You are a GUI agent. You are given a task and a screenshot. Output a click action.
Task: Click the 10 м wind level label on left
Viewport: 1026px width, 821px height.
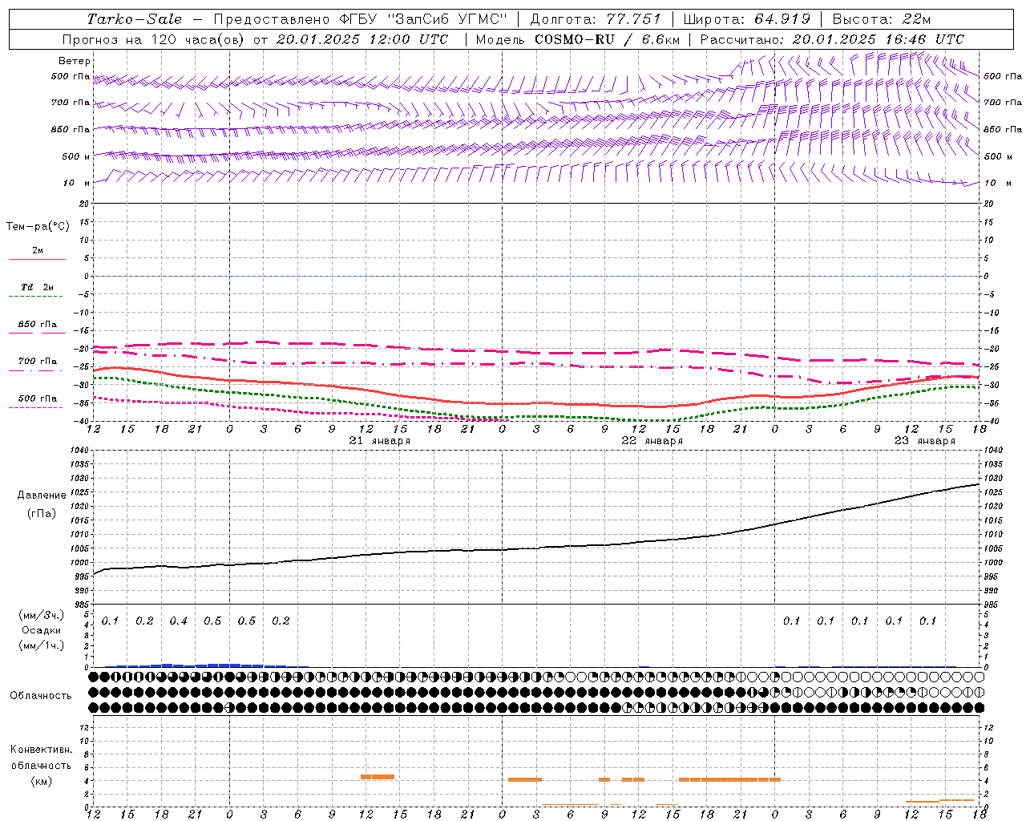point(76,183)
